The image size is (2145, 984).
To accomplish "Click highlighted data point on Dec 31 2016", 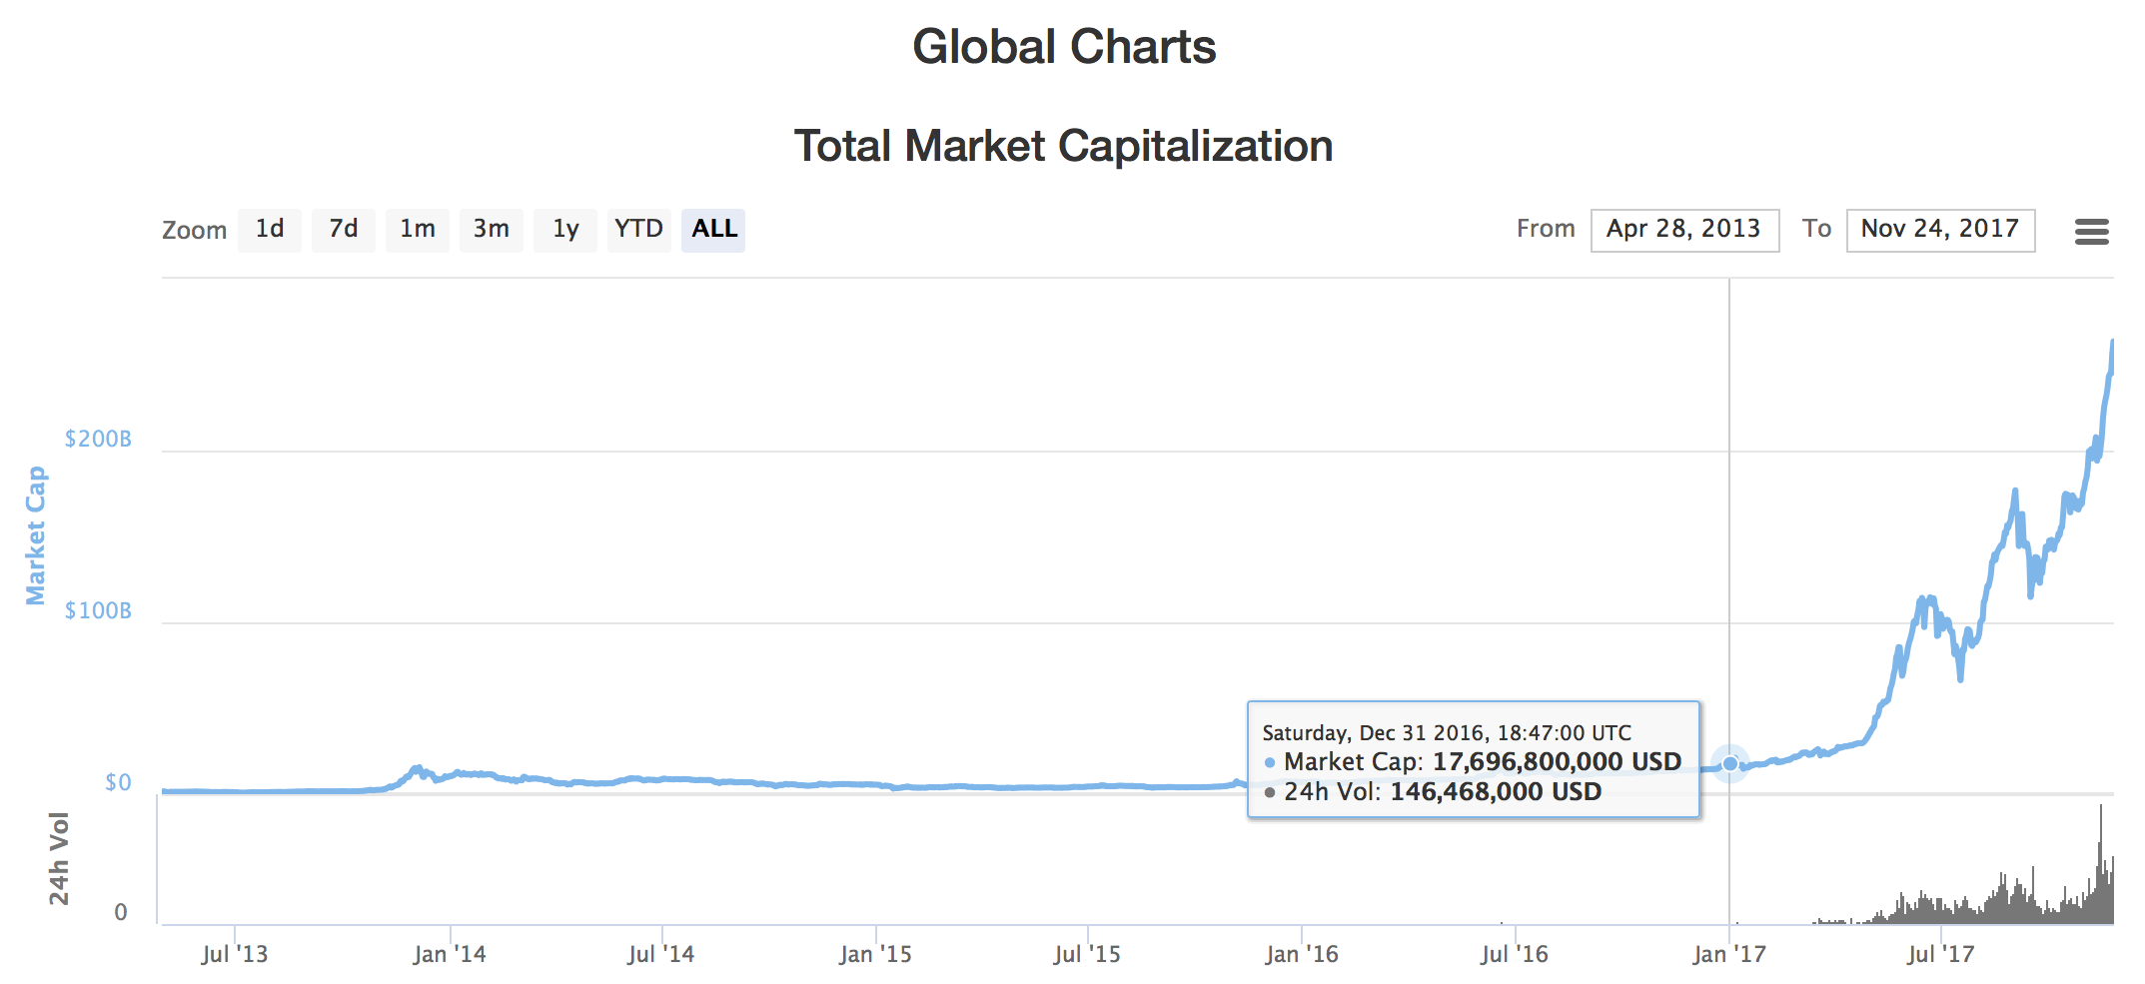I will (1730, 764).
